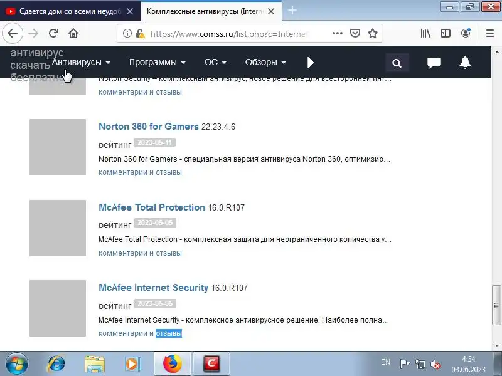Expand the Программы dropdown menu

pos(158,62)
